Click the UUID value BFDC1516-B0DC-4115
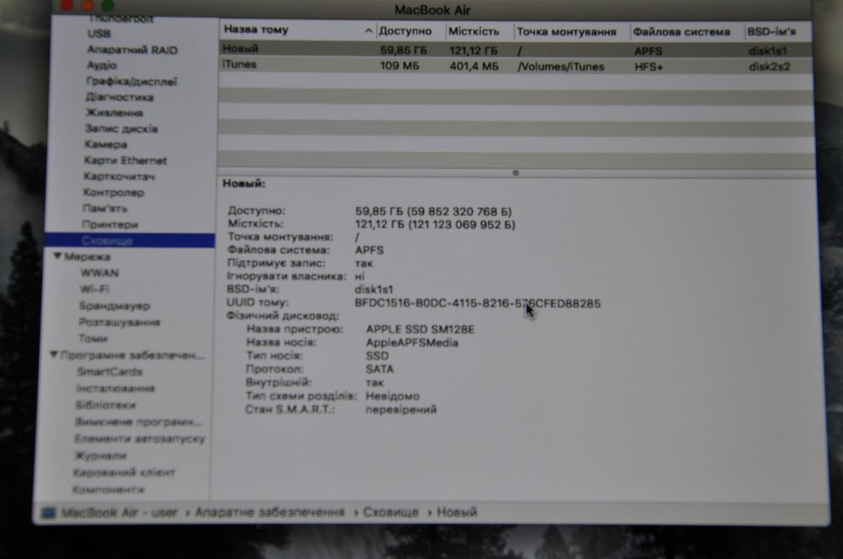Viewport: 843px width, 559px height. point(477,304)
